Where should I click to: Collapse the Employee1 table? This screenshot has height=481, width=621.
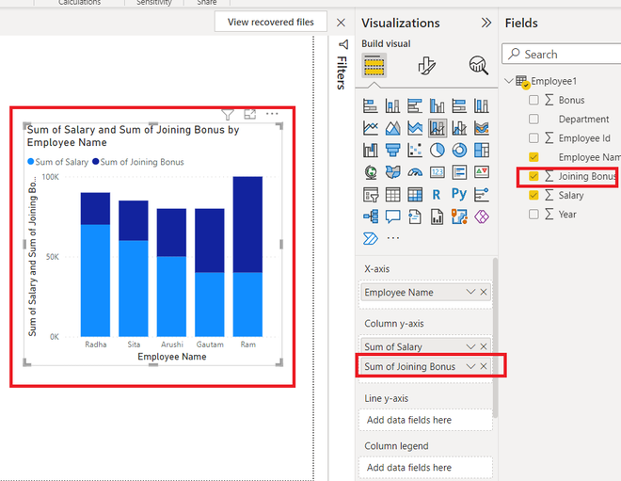point(509,81)
